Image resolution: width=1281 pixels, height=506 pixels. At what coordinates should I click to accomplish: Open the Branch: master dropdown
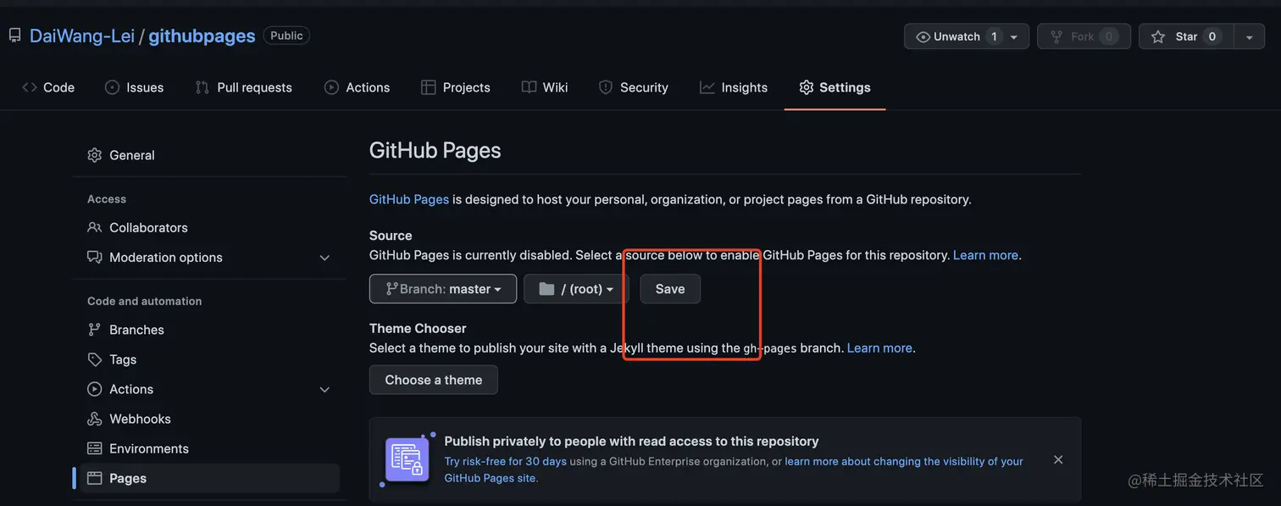pos(443,289)
